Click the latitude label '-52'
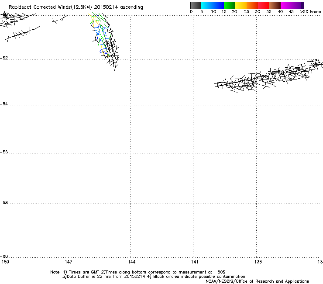 (4, 58)
